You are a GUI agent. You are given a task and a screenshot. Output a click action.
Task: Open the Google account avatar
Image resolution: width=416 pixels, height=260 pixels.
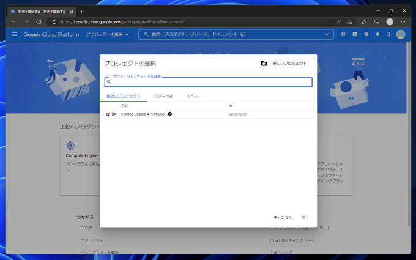[401, 34]
